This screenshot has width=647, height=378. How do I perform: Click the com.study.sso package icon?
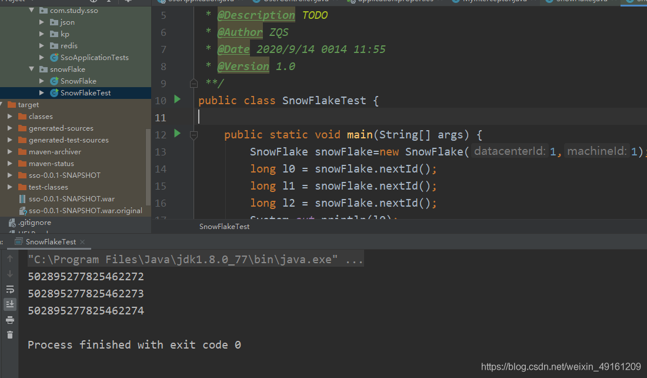click(x=44, y=11)
